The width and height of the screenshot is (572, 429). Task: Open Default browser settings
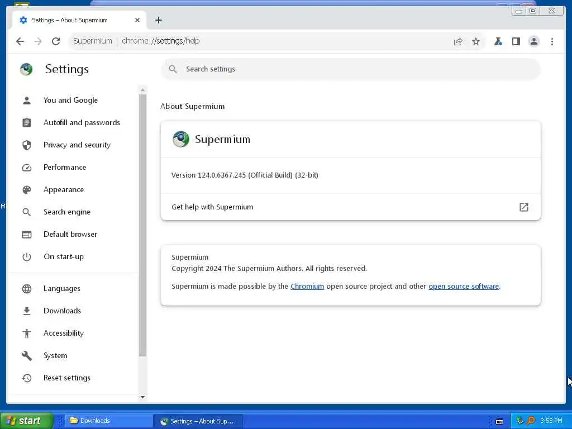[73, 234]
